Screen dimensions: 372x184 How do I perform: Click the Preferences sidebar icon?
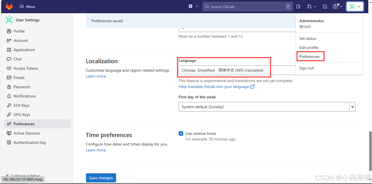coord(9,124)
